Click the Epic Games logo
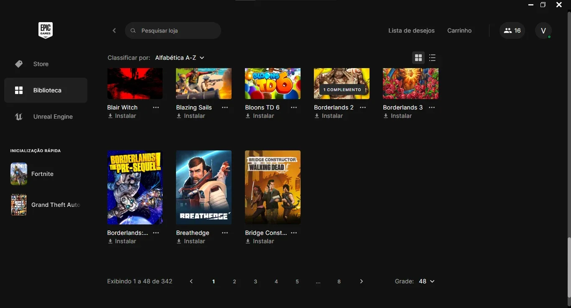 [46, 31]
